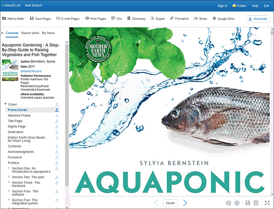
Task: Switch to the Search within tab
Action: tap(30, 33)
